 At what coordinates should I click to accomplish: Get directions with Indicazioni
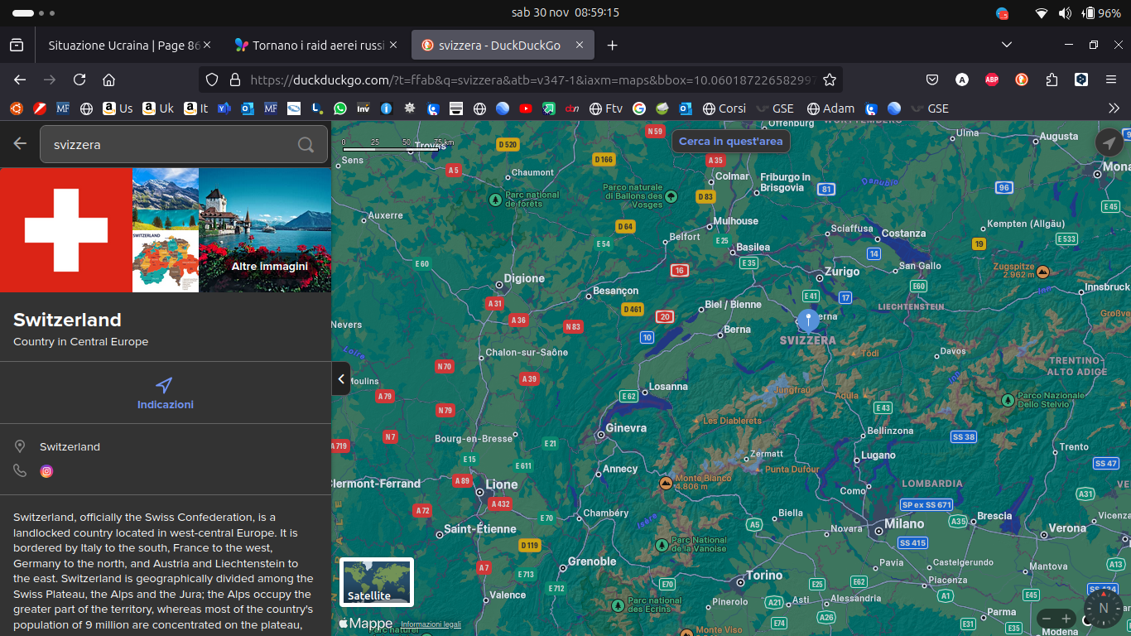[x=165, y=394]
